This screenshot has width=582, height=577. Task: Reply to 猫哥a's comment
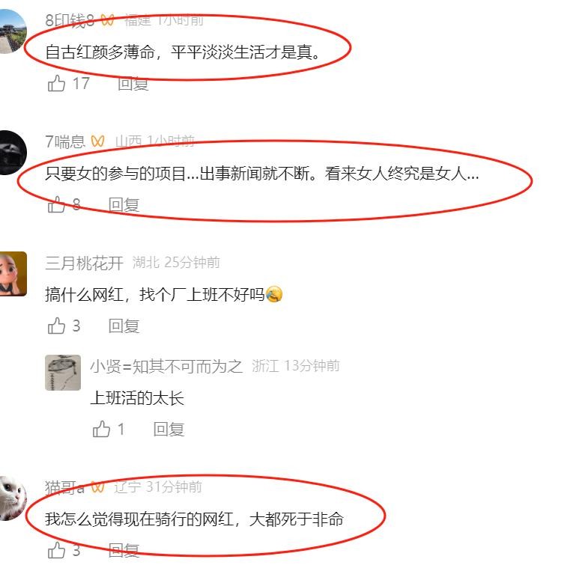pyautogui.click(x=124, y=550)
